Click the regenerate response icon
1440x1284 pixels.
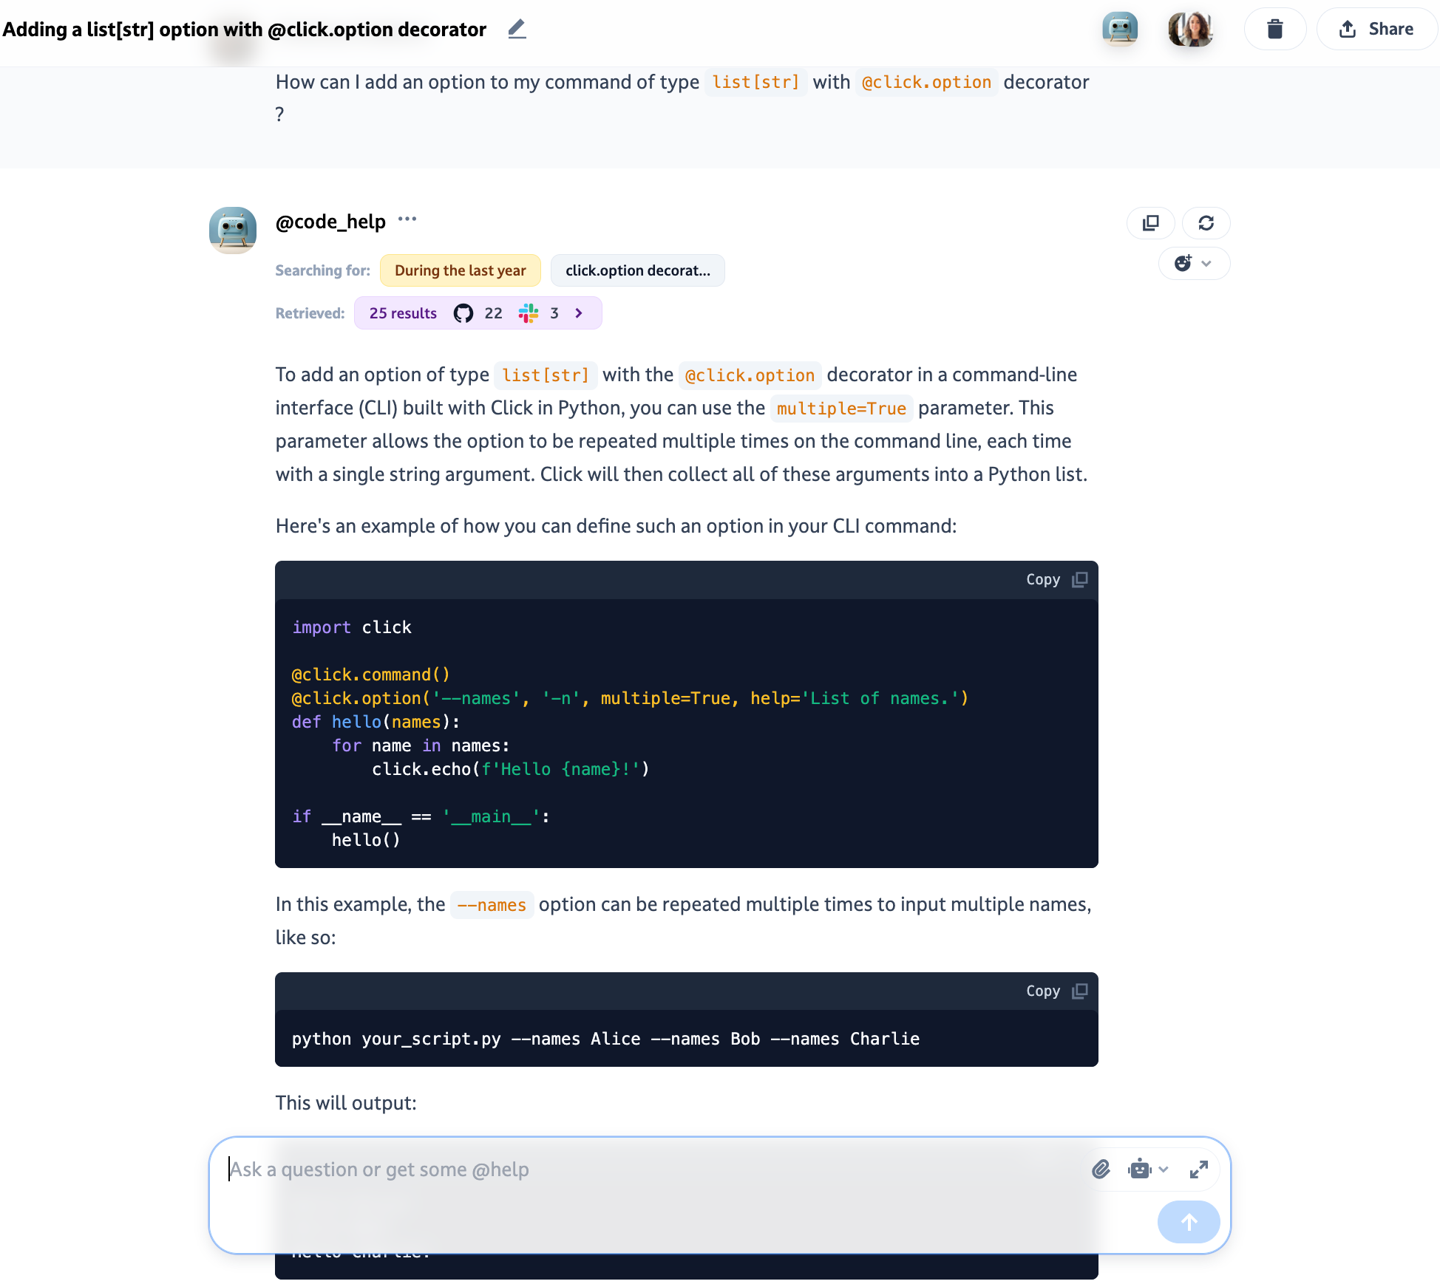(x=1207, y=221)
